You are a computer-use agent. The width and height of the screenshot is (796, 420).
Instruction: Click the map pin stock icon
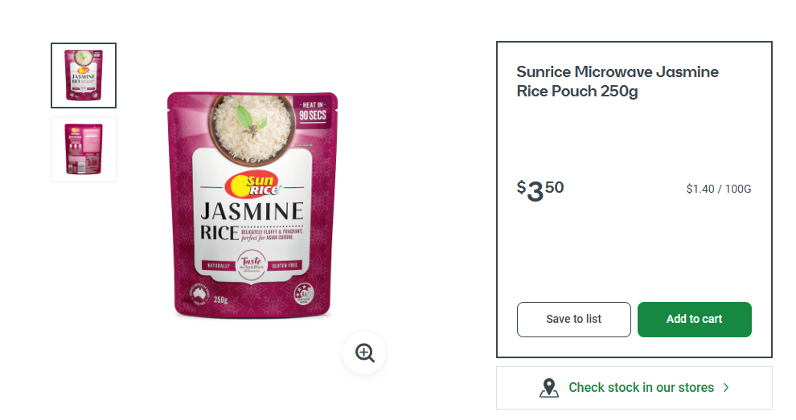point(549,388)
